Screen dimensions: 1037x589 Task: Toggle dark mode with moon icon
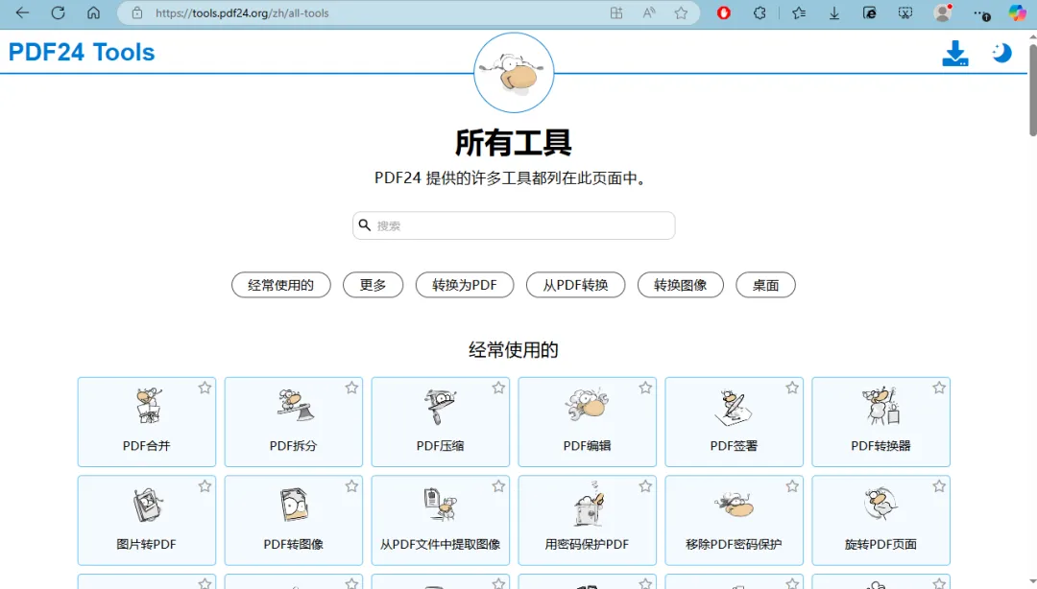coord(1001,53)
